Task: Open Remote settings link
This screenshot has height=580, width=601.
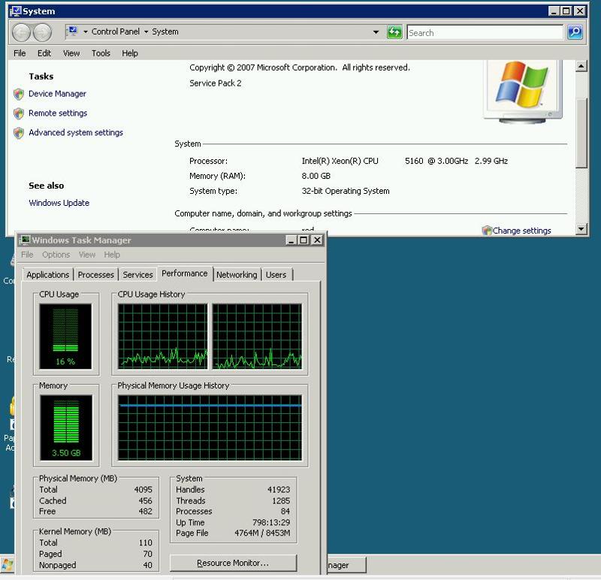Action: (x=58, y=113)
